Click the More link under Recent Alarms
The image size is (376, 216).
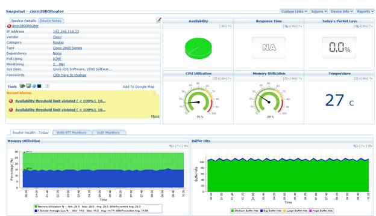[x=155, y=116]
